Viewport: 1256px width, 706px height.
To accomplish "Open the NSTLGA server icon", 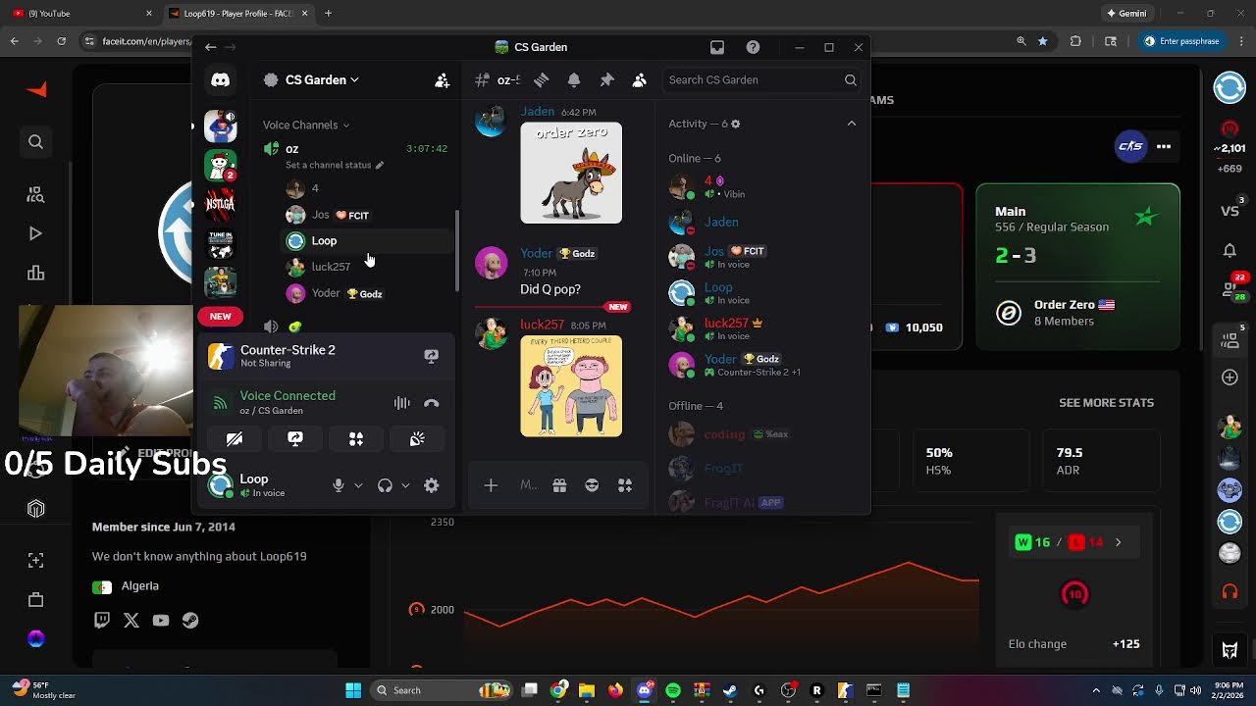I will [220, 204].
